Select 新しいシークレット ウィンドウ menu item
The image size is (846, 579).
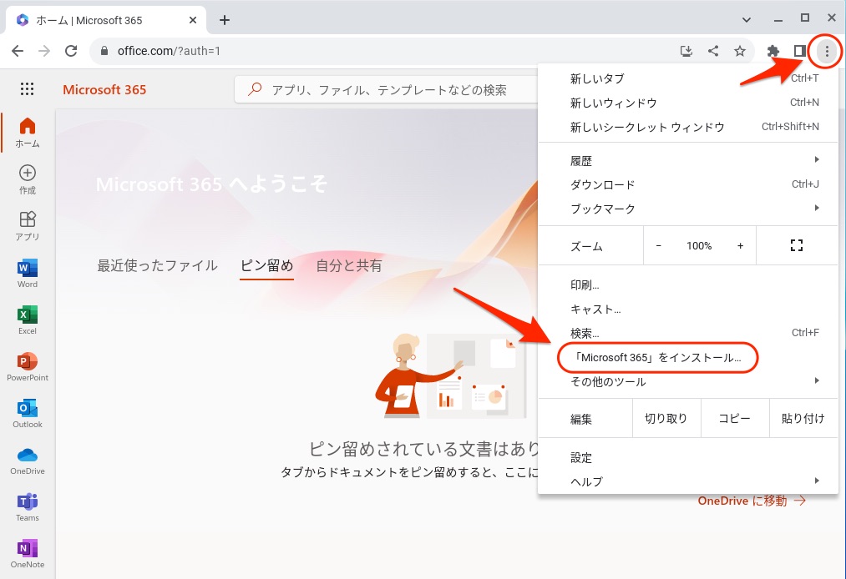pyautogui.click(x=688, y=127)
